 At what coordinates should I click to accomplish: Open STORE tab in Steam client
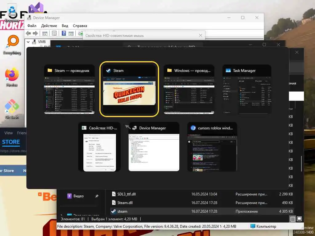click(11, 142)
